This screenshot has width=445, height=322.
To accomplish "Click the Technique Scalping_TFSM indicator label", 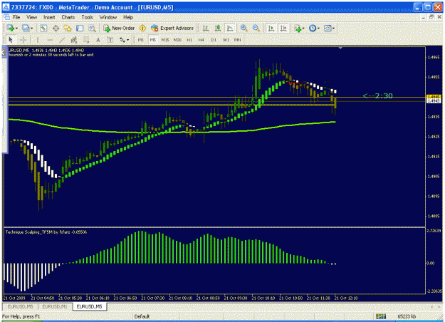I will point(46,232).
